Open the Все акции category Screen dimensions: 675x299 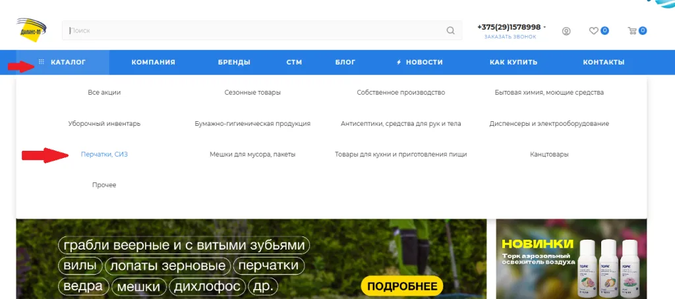[x=104, y=93]
